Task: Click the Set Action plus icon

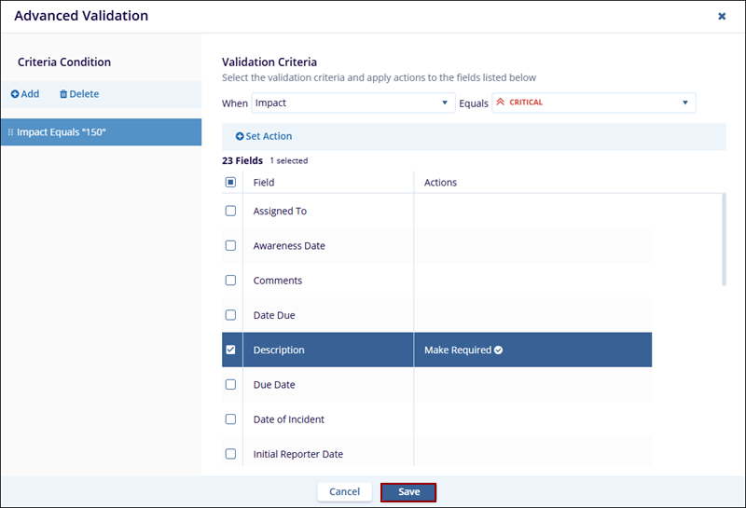Action: coord(240,137)
